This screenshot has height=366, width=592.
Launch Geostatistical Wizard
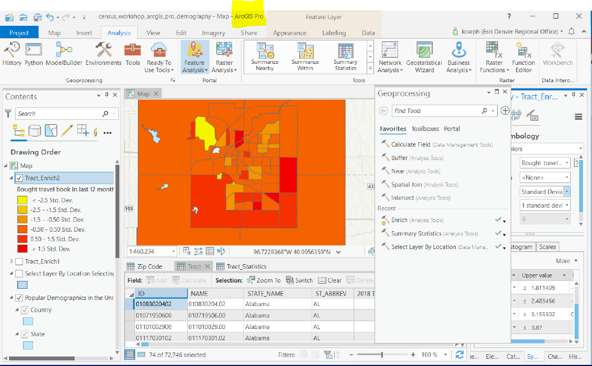424,57
